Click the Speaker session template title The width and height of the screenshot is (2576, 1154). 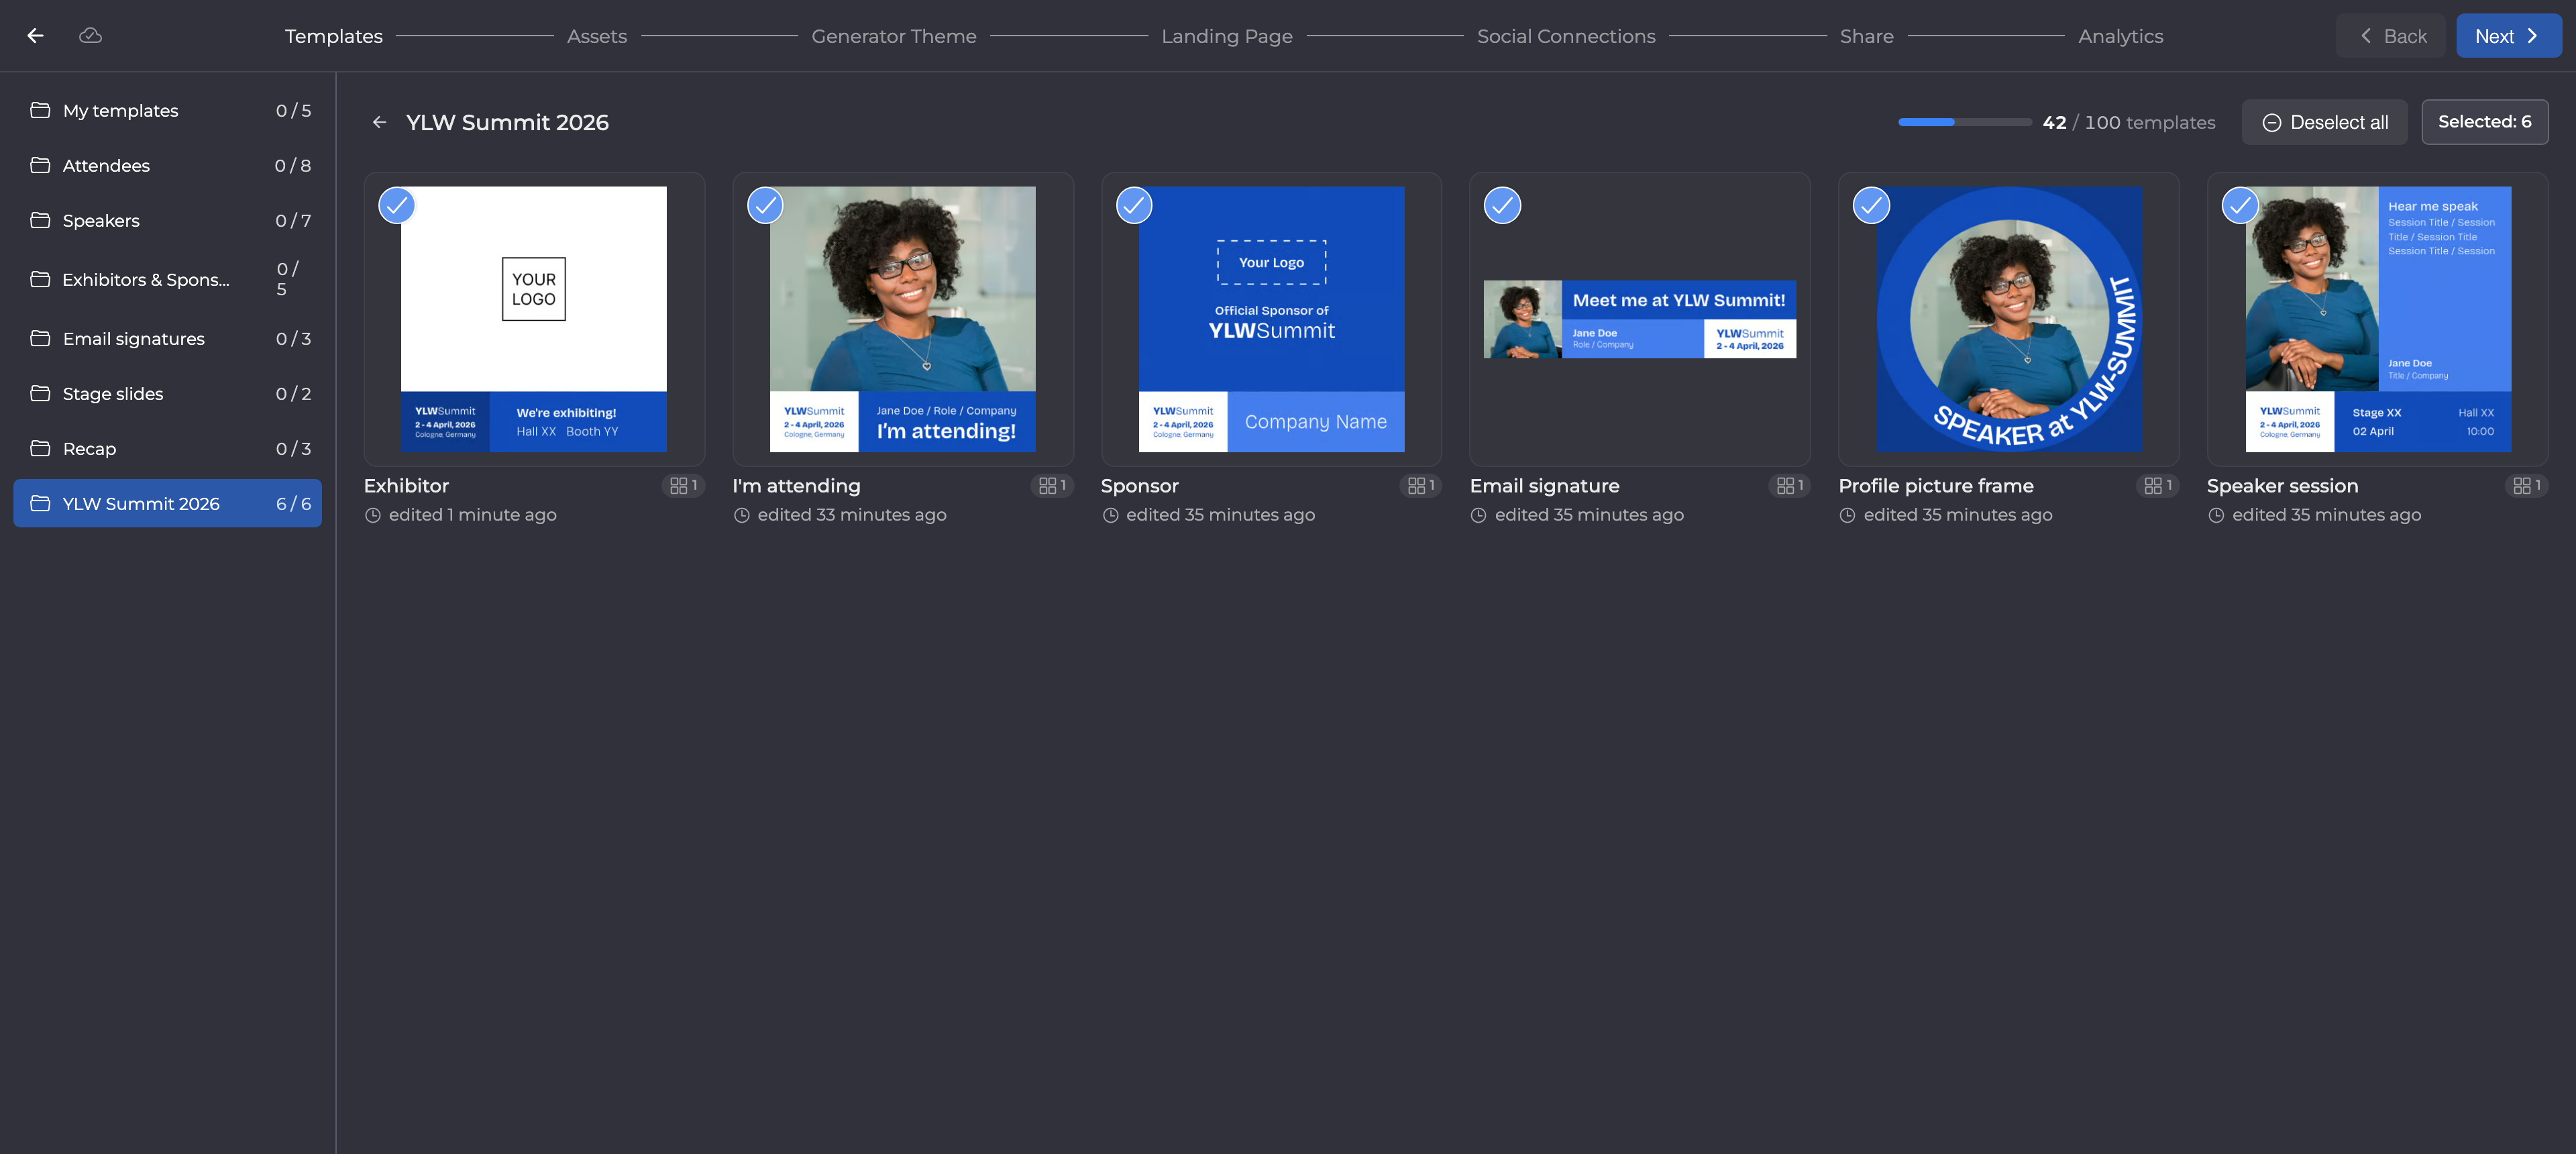tap(2283, 485)
